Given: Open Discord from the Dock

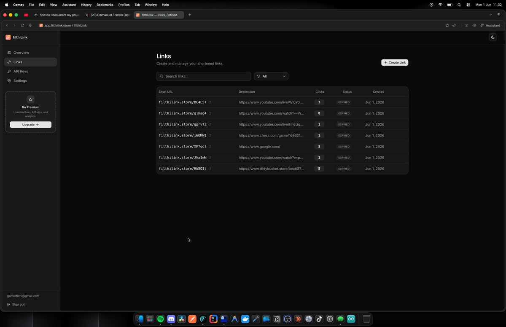Looking at the screenshot, I should tap(171, 319).
